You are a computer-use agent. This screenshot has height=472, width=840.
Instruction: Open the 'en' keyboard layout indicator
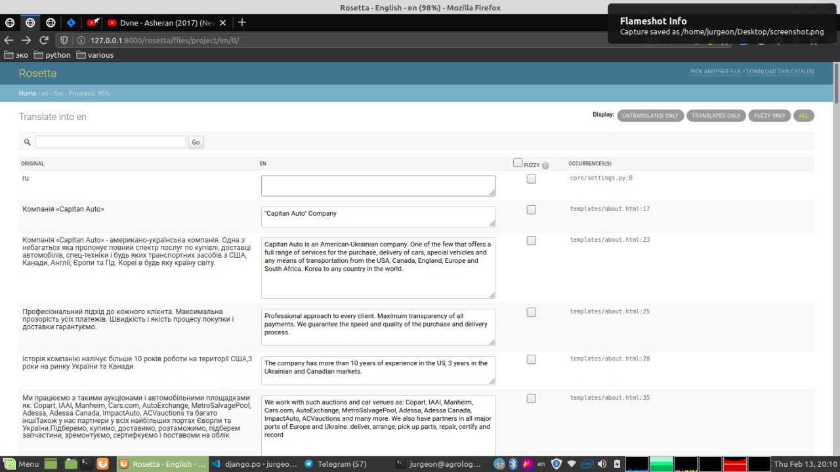click(x=541, y=464)
